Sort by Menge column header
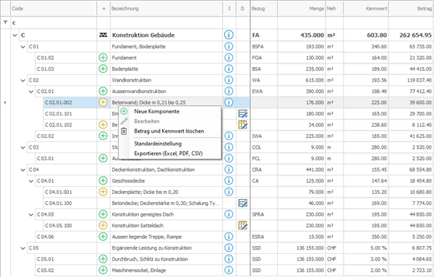Viewport: 434px width, 277px height. point(301,9)
